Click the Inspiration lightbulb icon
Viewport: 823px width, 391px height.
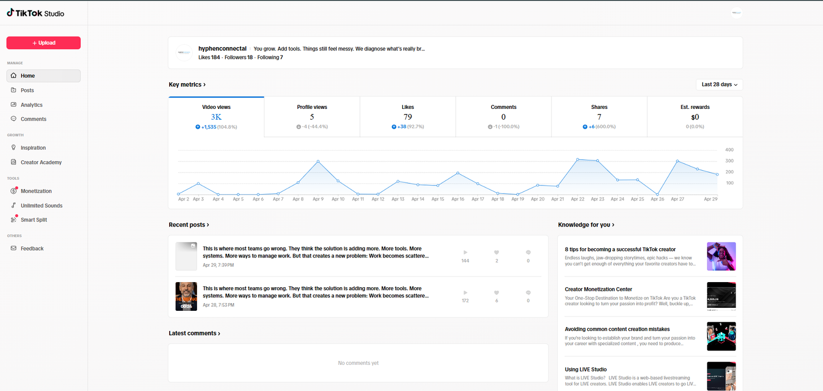tap(14, 147)
